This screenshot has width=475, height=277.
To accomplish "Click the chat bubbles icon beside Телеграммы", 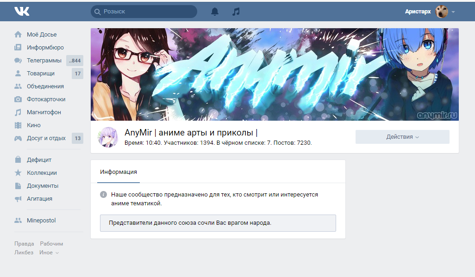I will [18, 61].
